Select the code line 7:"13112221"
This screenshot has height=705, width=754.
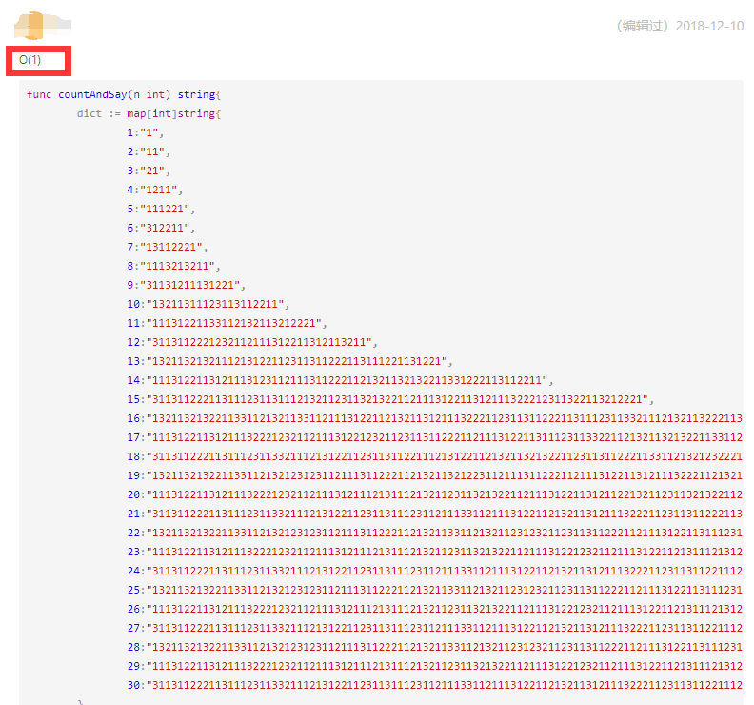coord(168,247)
